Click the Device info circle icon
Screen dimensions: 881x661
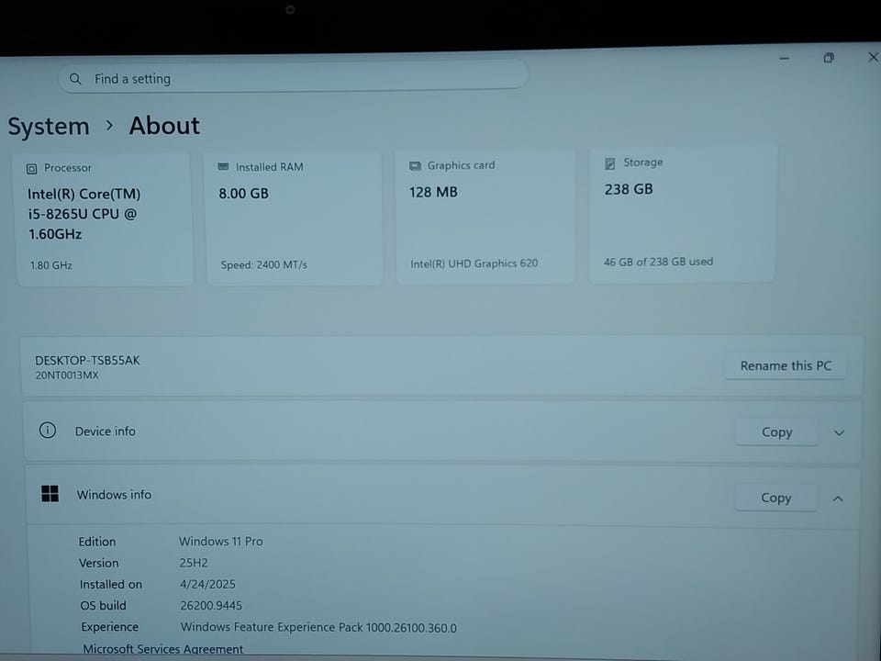47,431
